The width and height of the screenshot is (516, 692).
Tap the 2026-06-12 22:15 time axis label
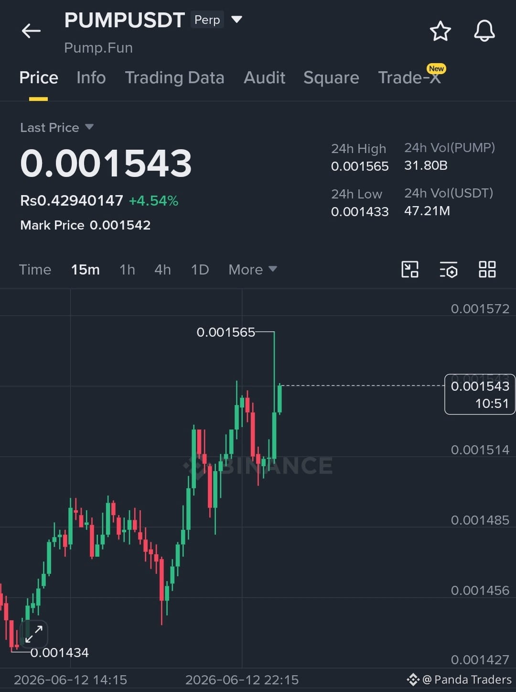click(242, 680)
